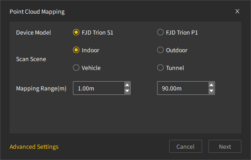Click the Point Cloud Mapping title text
The image size is (251, 160).
point(37,12)
